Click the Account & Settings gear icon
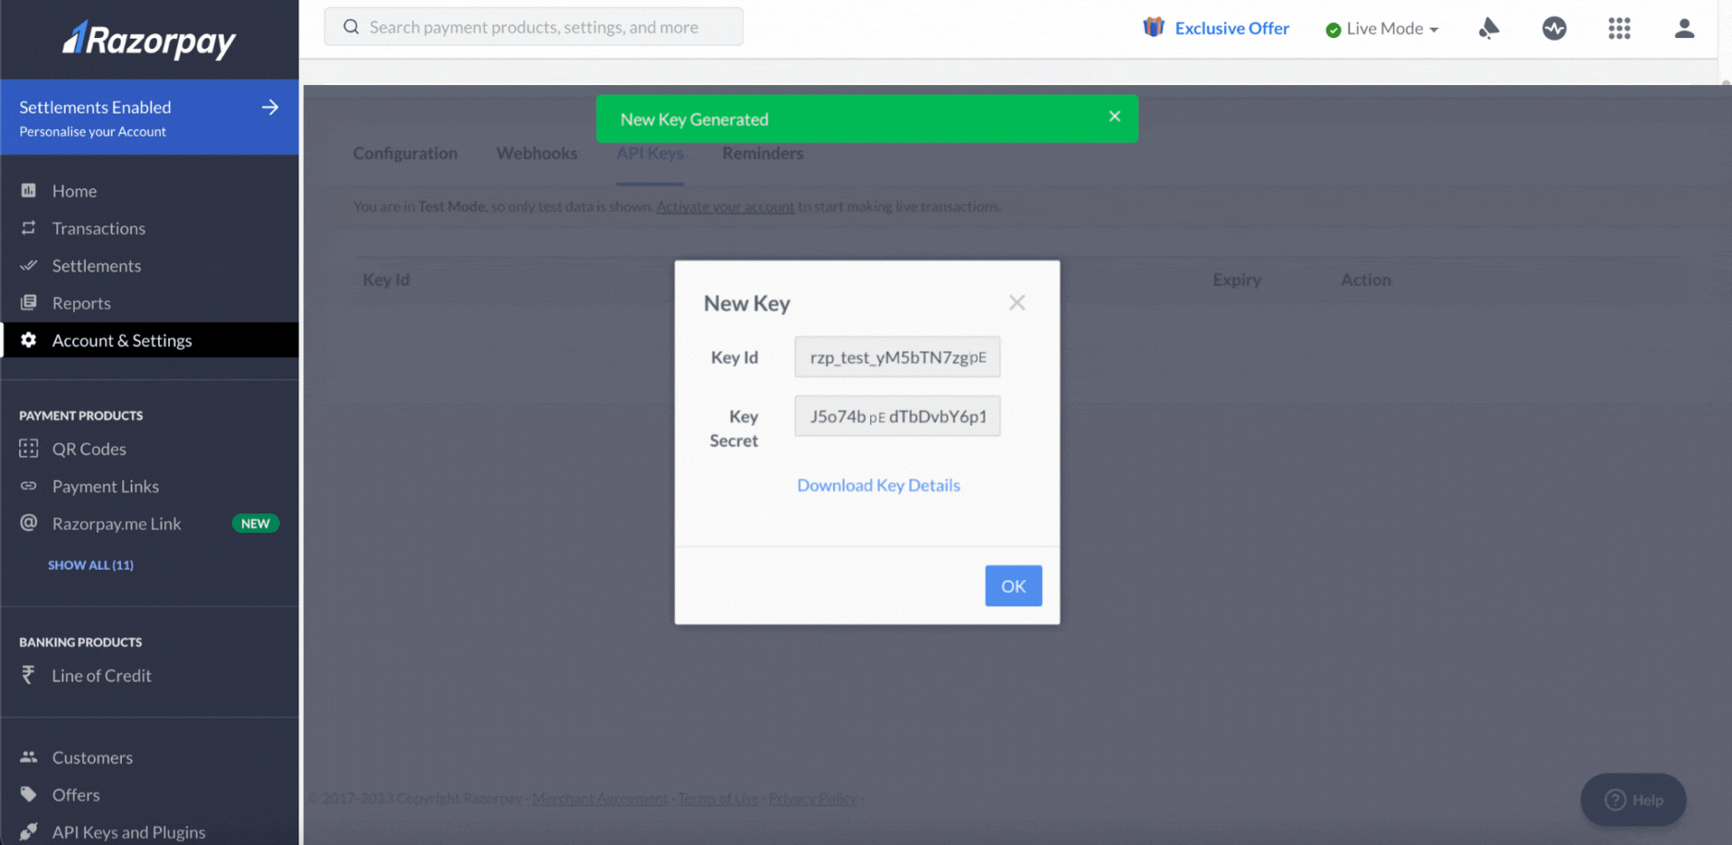 click(x=29, y=340)
